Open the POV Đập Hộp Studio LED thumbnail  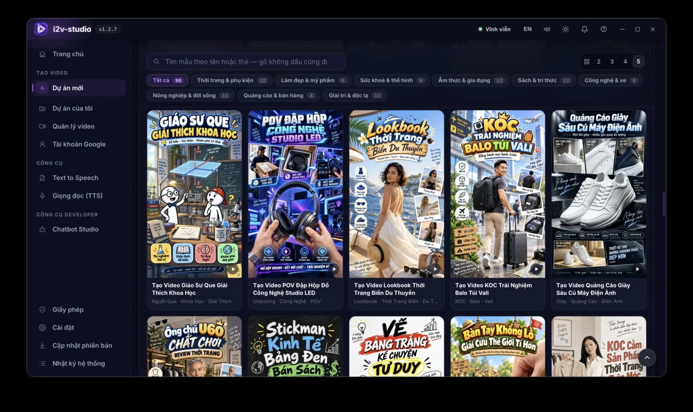(x=295, y=194)
